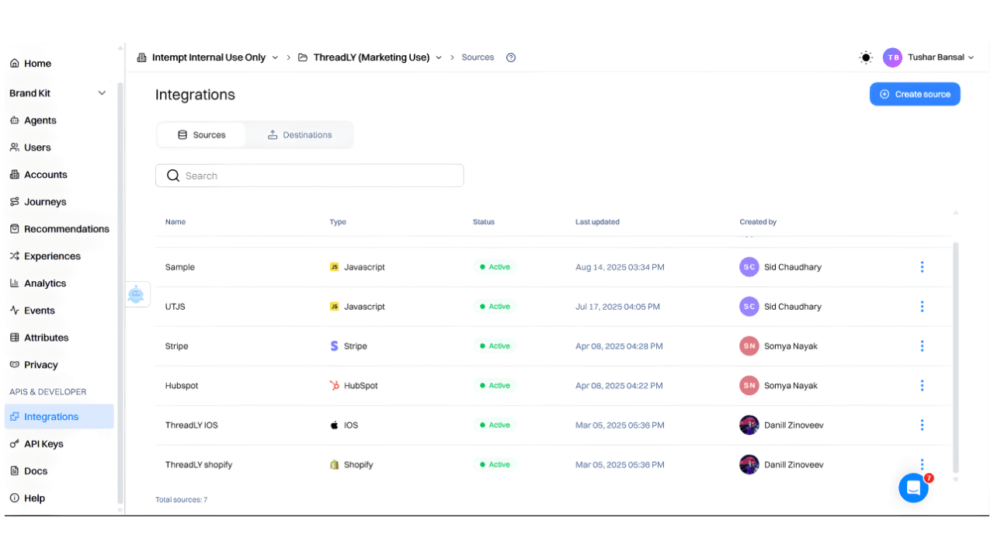Toggle the light/dark theme sun icon
Viewport: 994px width, 559px height.
(x=866, y=57)
